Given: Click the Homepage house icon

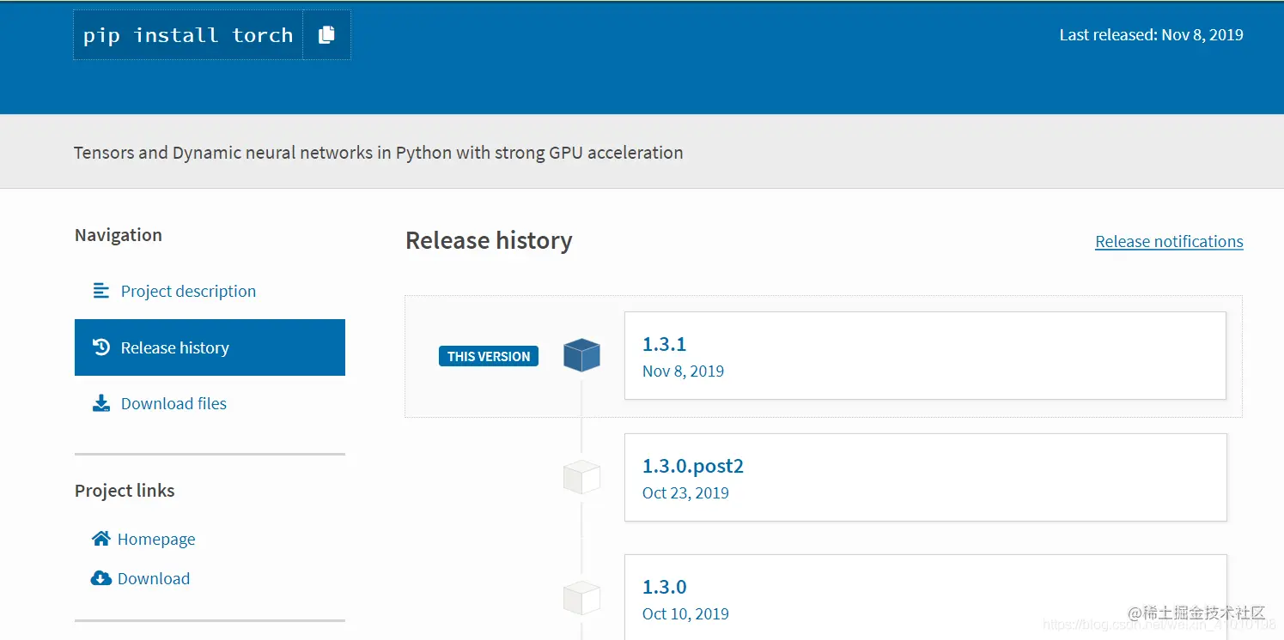Looking at the screenshot, I should [101, 539].
